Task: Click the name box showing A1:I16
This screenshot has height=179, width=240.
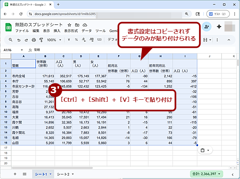Action: pos(13,50)
